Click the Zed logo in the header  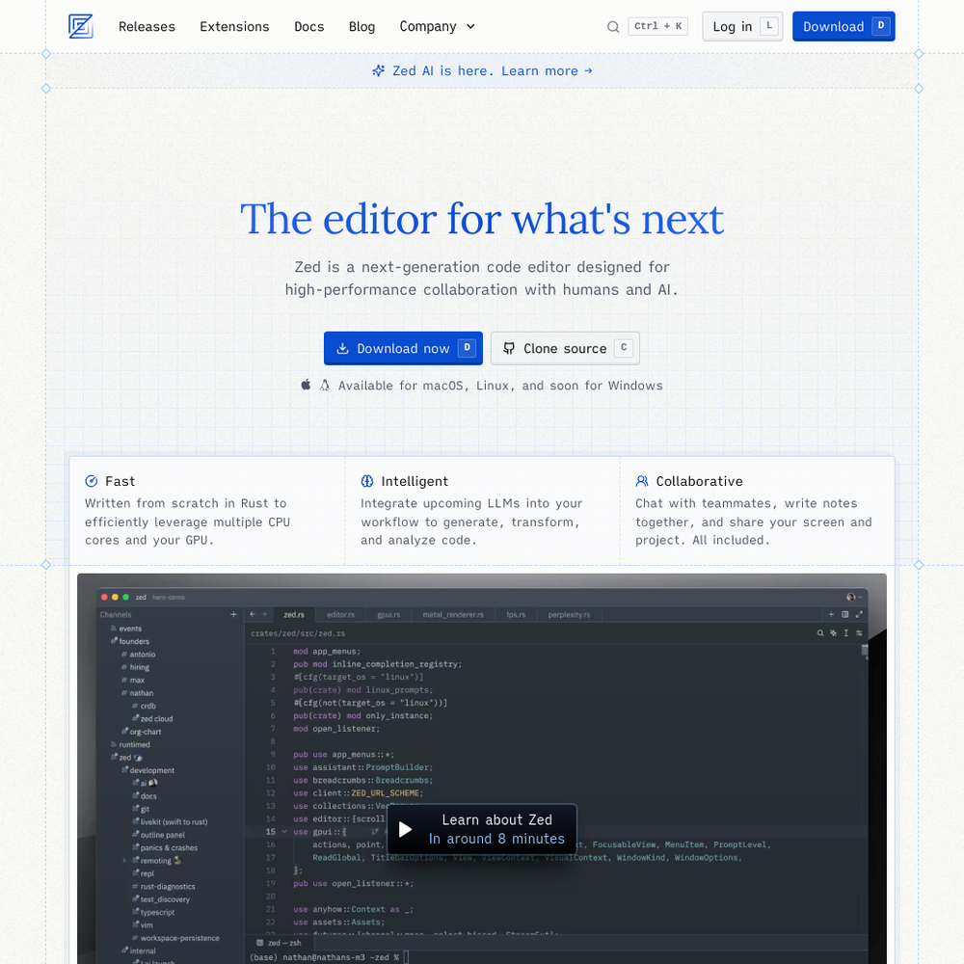pyautogui.click(x=81, y=26)
